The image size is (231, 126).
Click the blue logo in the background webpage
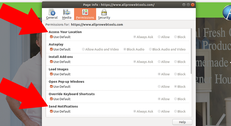(x=227, y=12)
